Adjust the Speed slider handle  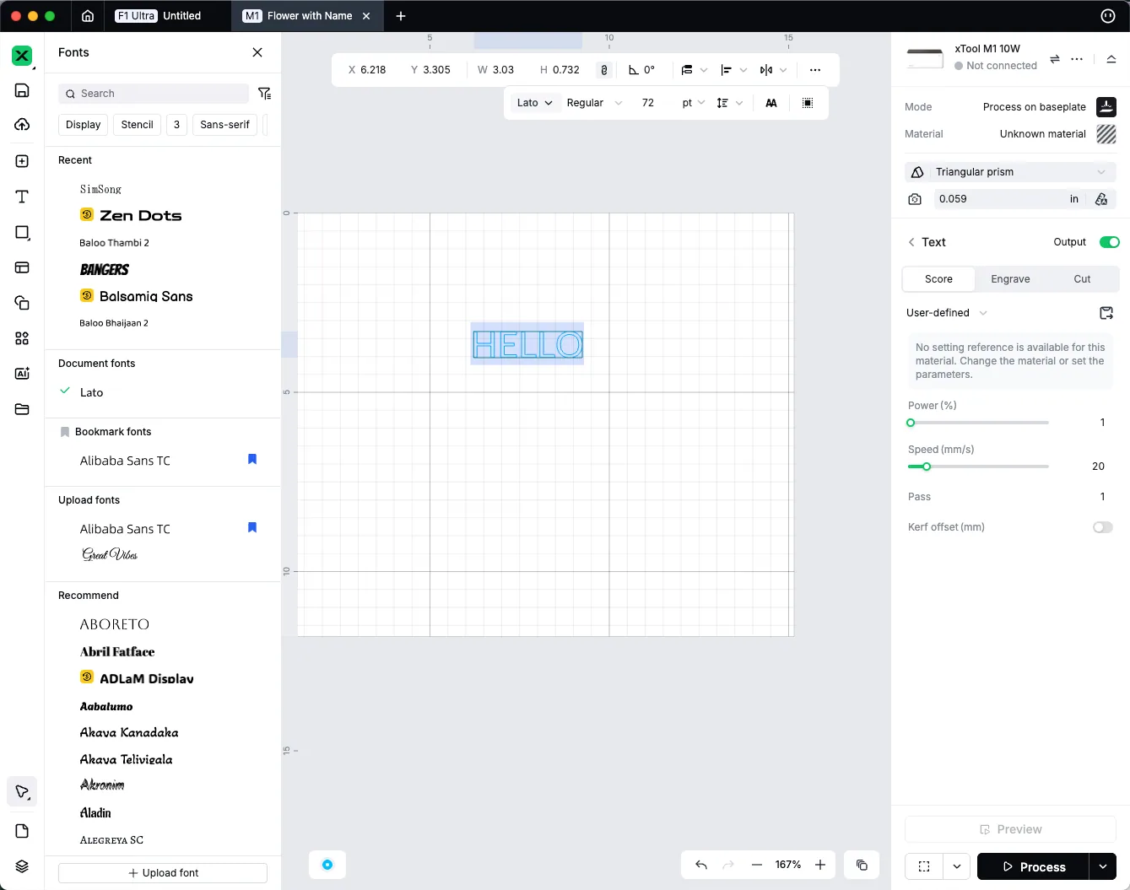coord(926,467)
